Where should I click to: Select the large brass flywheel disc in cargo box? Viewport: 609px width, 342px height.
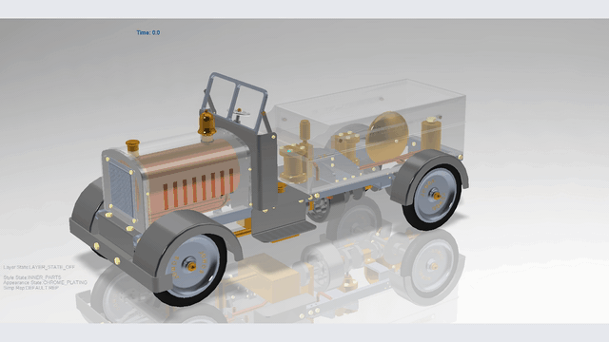coord(387,138)
